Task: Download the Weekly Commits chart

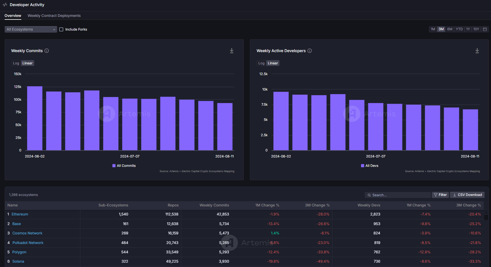Action: [x=232, y=51]
